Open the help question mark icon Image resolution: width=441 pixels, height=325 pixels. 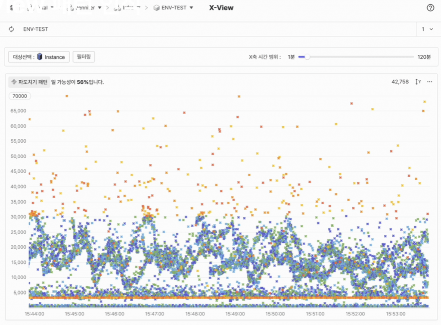click(430, 8)
